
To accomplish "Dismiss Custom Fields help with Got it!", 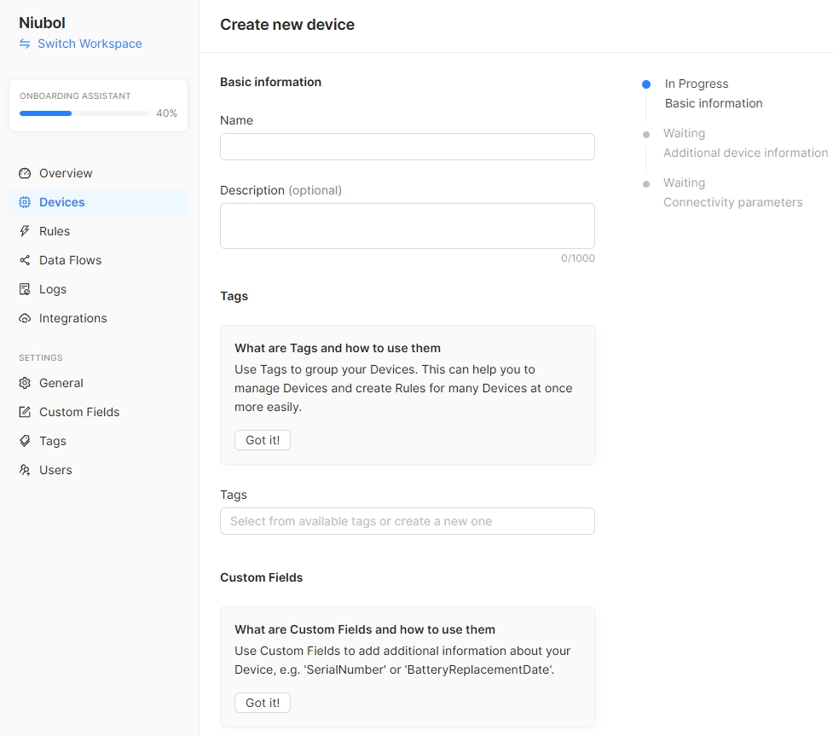I will (262, 703).
